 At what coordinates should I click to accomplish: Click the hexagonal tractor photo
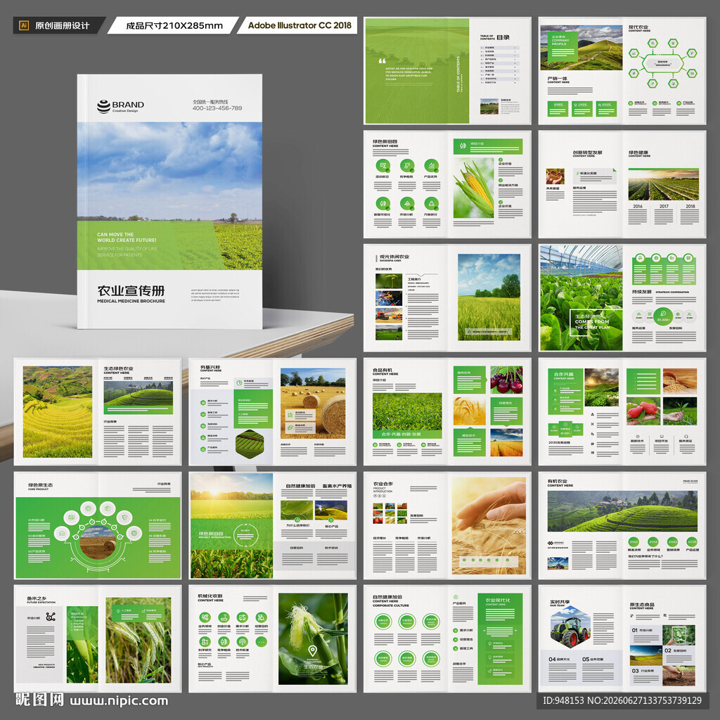click(570, 626)
